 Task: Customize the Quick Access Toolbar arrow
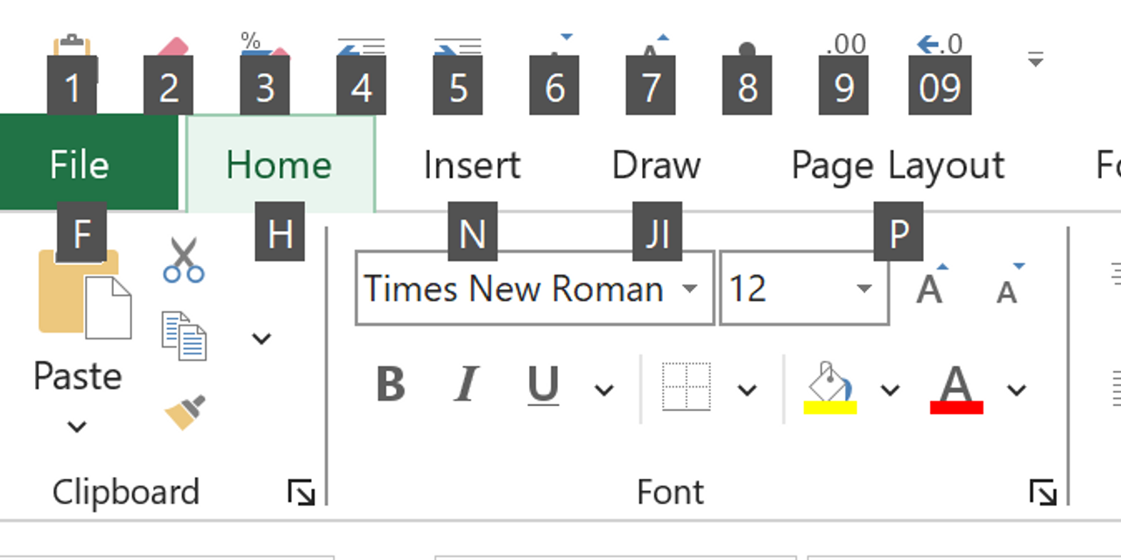1035,60
